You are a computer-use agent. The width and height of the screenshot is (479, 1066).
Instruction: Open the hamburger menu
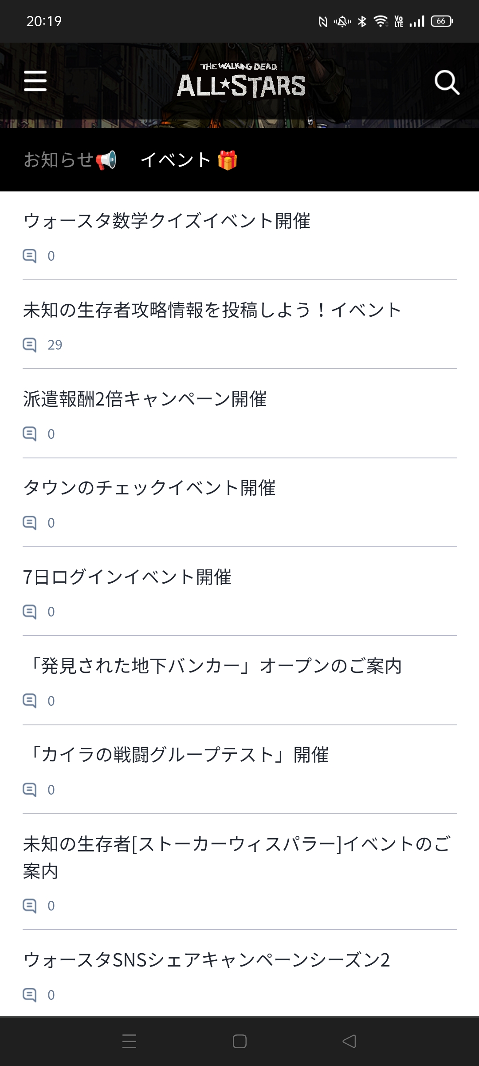35,81
